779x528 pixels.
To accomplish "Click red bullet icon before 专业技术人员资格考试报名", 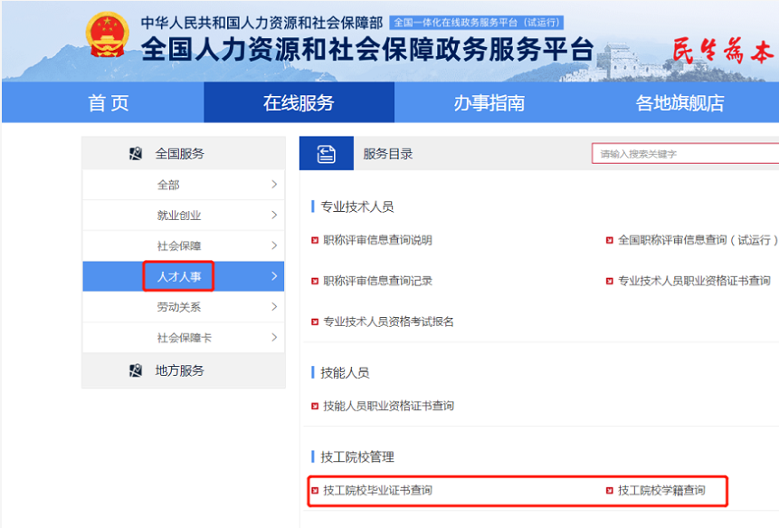I will coord(315,322).
